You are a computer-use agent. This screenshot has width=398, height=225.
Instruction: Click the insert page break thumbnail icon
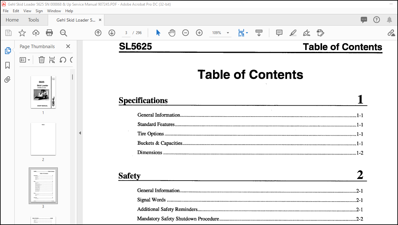tap(52, 60)
